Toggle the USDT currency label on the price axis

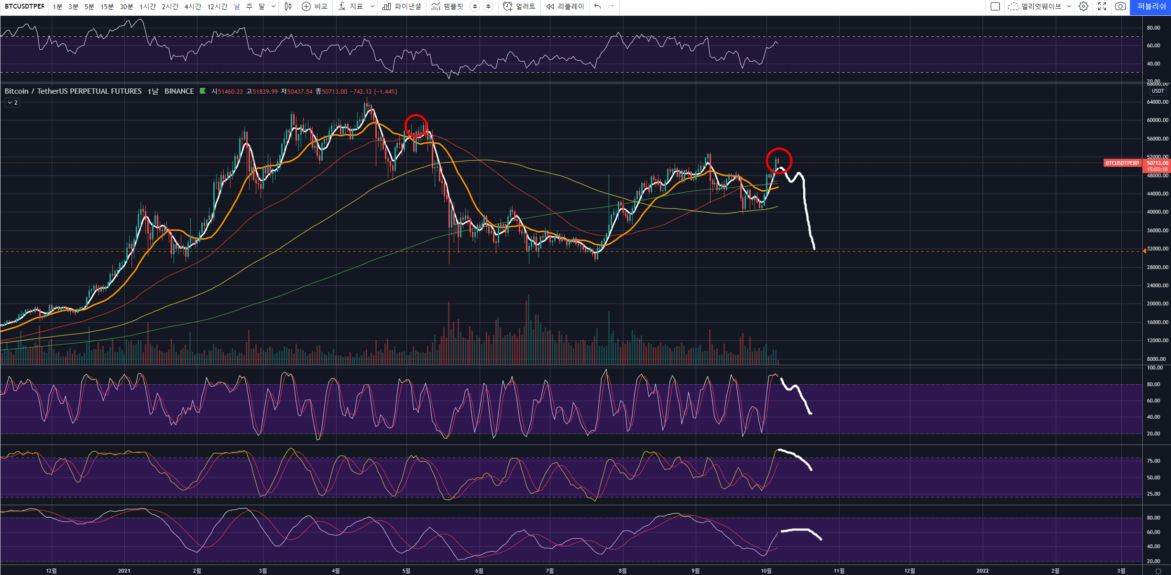point(1158,91)
